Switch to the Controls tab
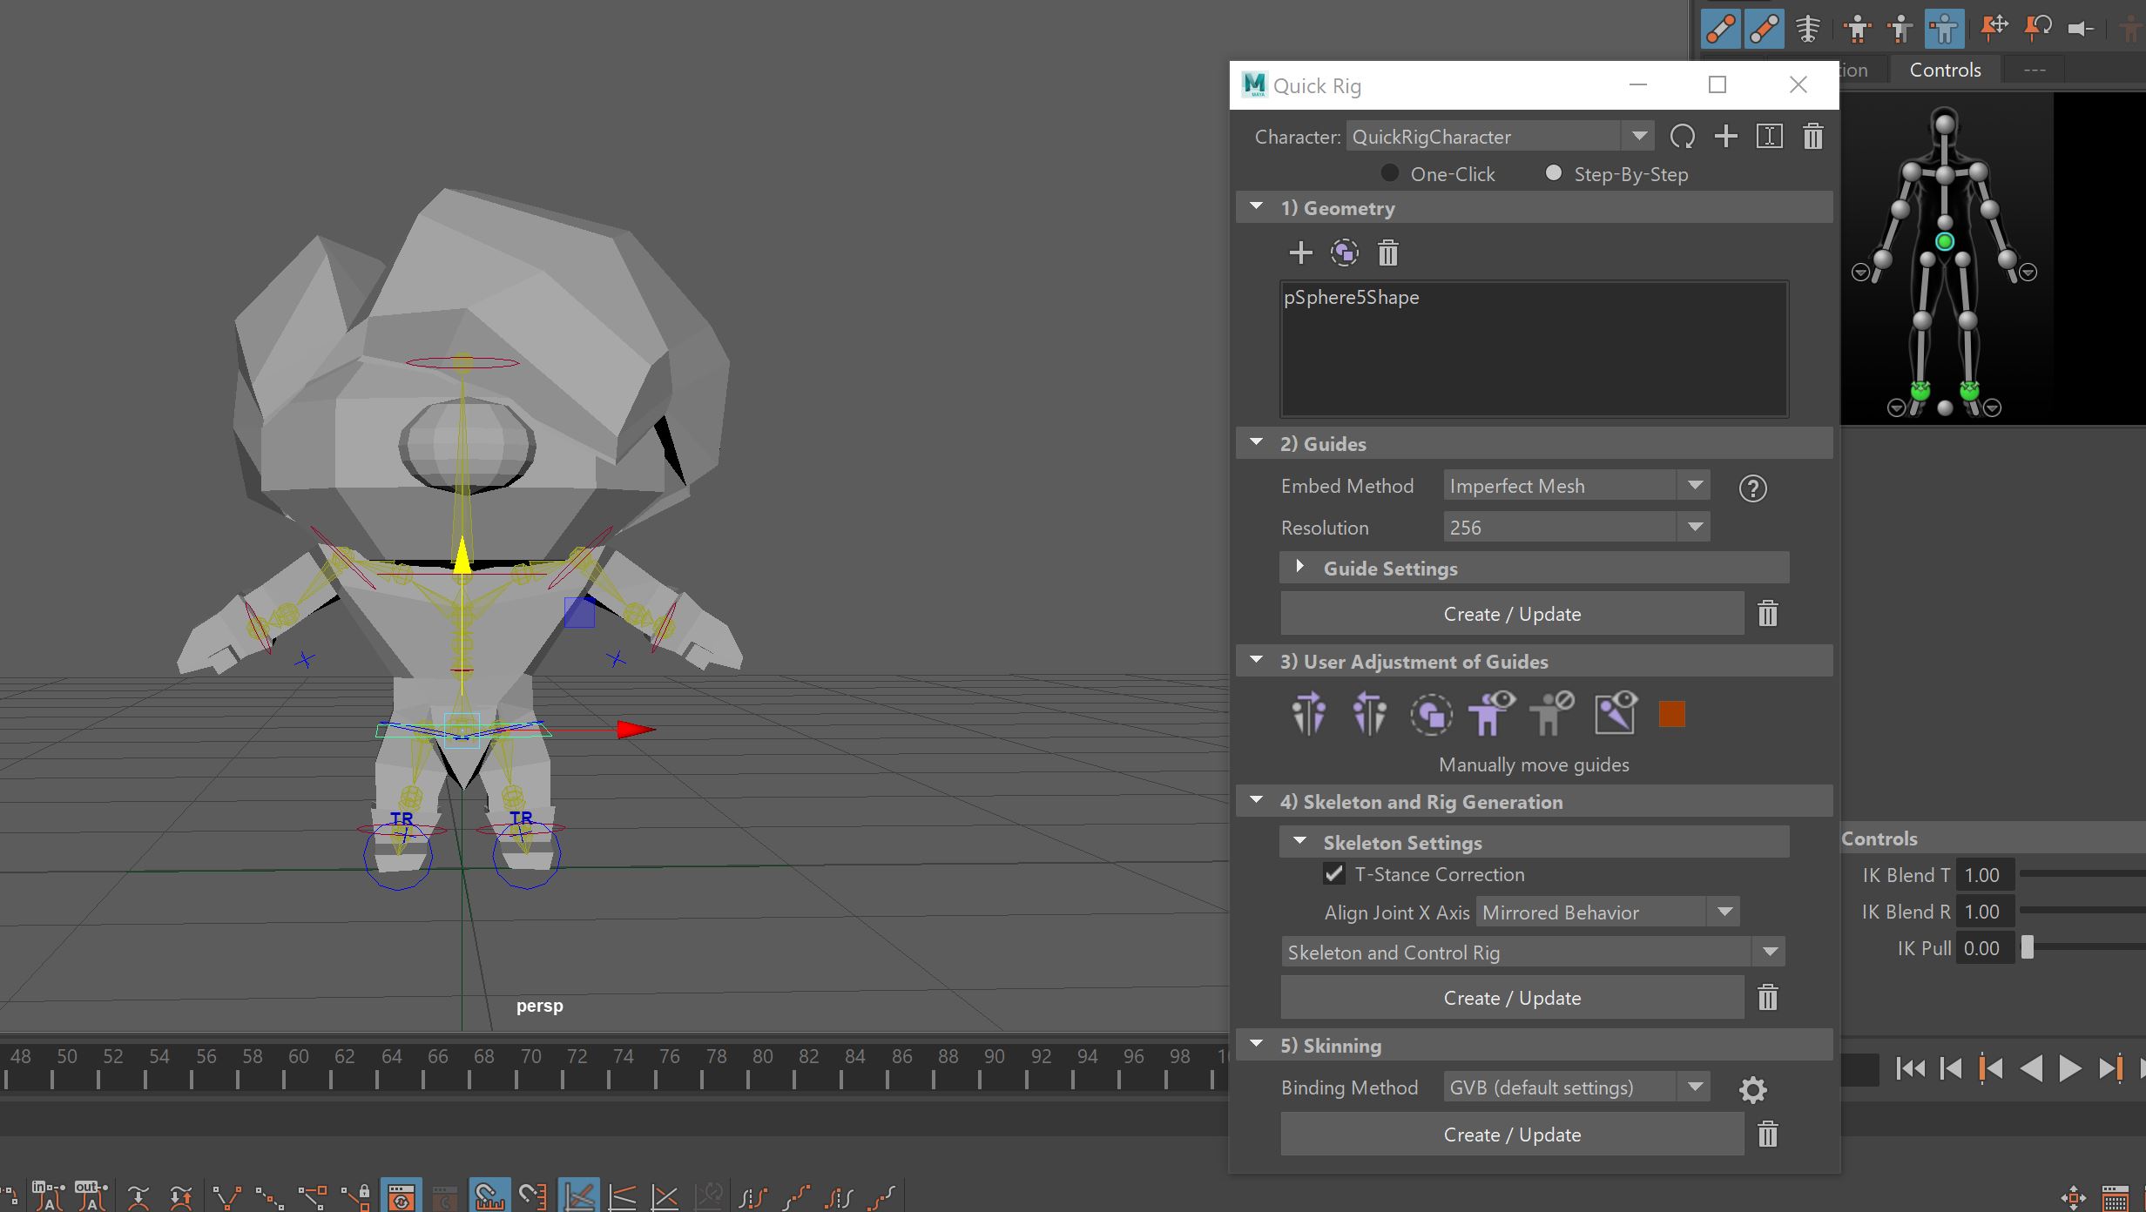 (1945, 70)
